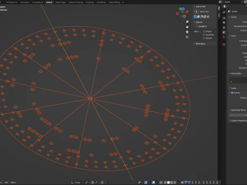Choose the 'extend selection' mode icon
Viewport: 247px width, 185px height.
click(198, 16)
